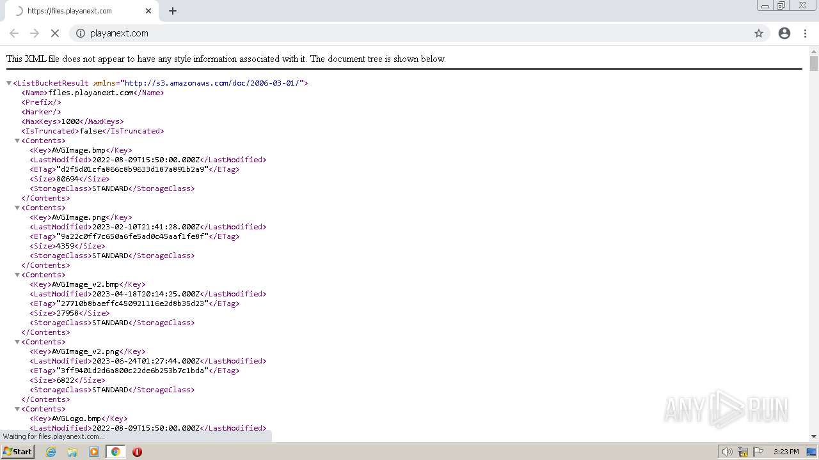Click the ETag starting with 27710b8b

pos(132,303)
